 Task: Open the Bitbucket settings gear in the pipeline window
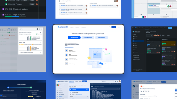click(117, 81)
